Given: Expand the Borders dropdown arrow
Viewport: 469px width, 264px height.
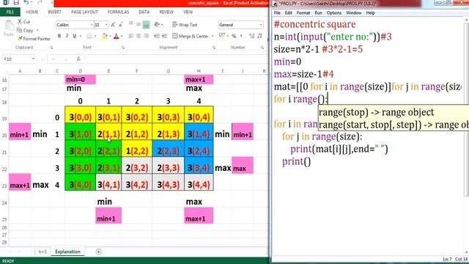Looking at the screenshot, I should click(x=95, y=36).
